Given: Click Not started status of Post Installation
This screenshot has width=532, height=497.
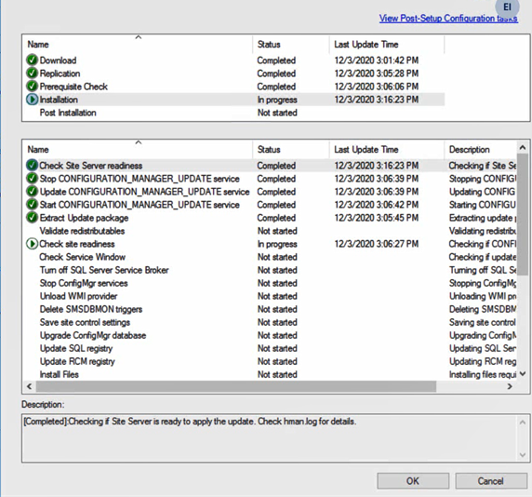Looking at the screenshot, I should [x=277, y=113].
